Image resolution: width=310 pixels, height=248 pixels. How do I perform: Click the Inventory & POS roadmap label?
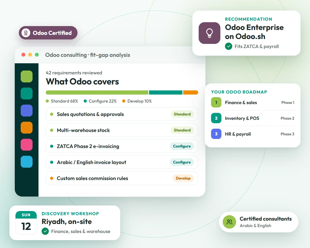tap(242, 118)
